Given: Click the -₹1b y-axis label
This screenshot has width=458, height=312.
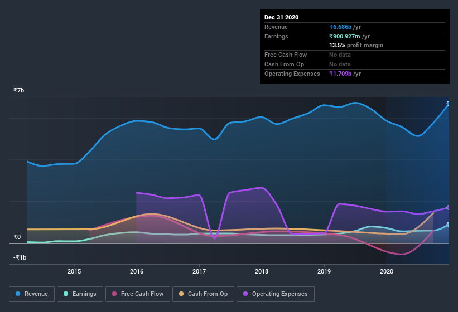Looking at the screenshot, I should pos(20,257).
